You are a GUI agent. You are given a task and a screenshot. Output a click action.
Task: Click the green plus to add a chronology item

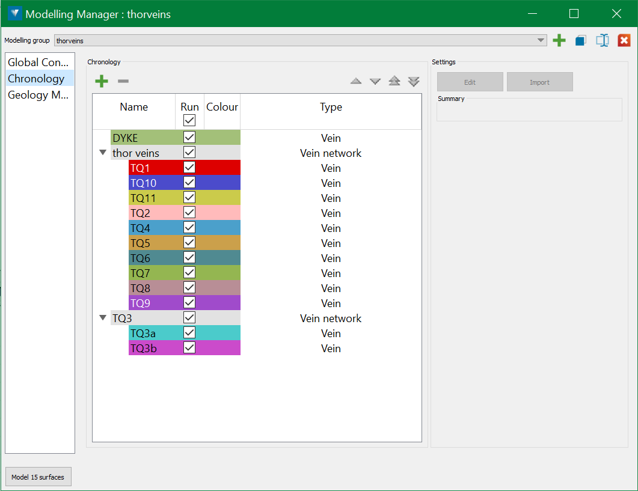[102, 81]
